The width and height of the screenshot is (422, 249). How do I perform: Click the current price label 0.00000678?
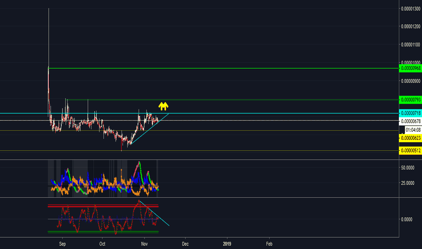[410, 121]
